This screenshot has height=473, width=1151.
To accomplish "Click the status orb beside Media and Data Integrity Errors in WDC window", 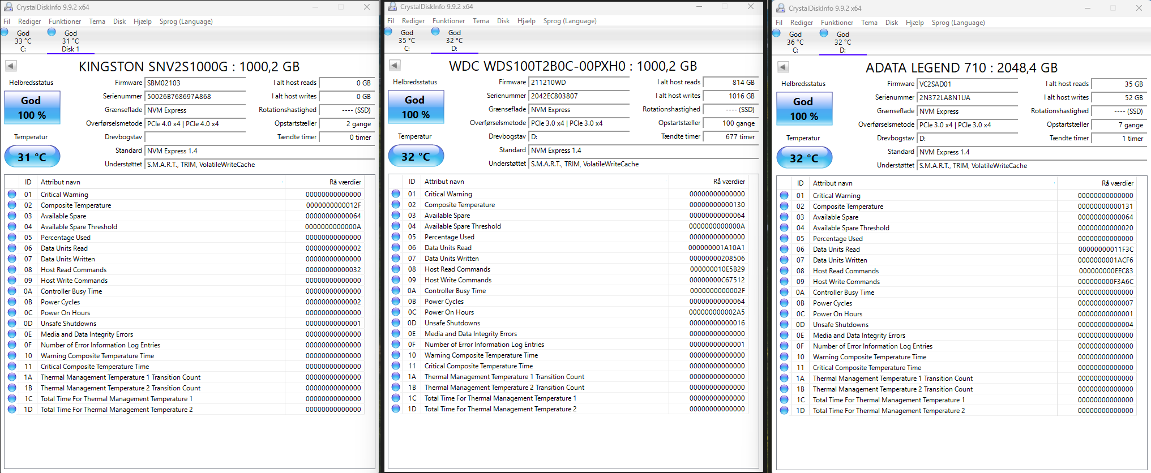I will point(396,333).
